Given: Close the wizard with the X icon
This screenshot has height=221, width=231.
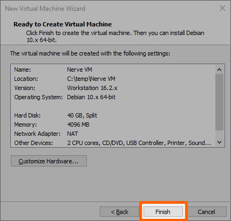Looking at the screenshot, I should (222, 8).
